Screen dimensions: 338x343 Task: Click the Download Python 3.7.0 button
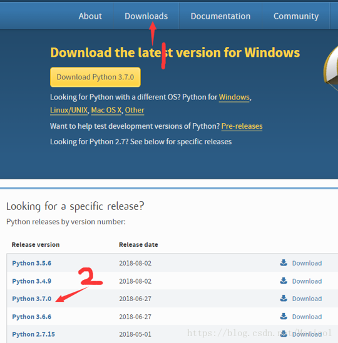(95, 77)
